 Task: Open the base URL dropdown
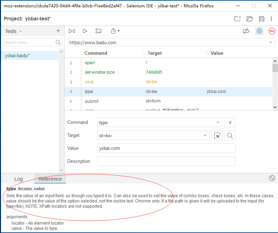coord(270,42)
